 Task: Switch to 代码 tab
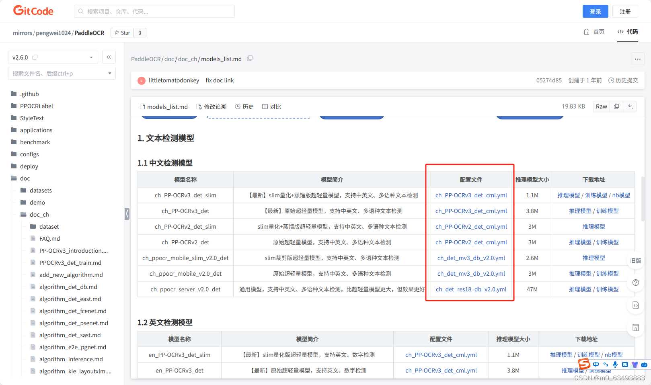[x=628, y=32]
